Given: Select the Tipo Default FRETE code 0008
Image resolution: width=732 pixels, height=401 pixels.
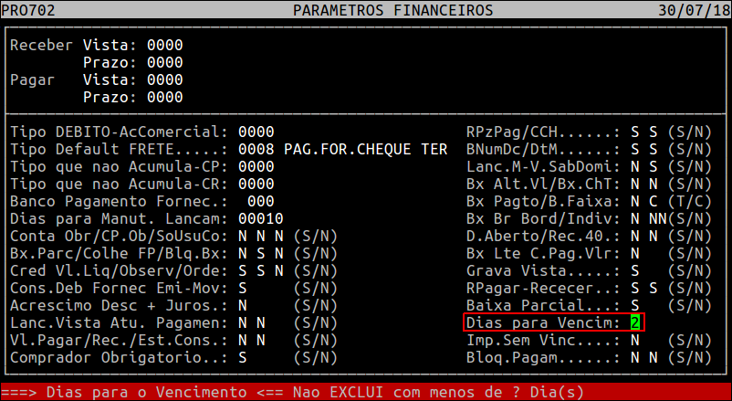Looking at the screenshot, I should 256,149.
